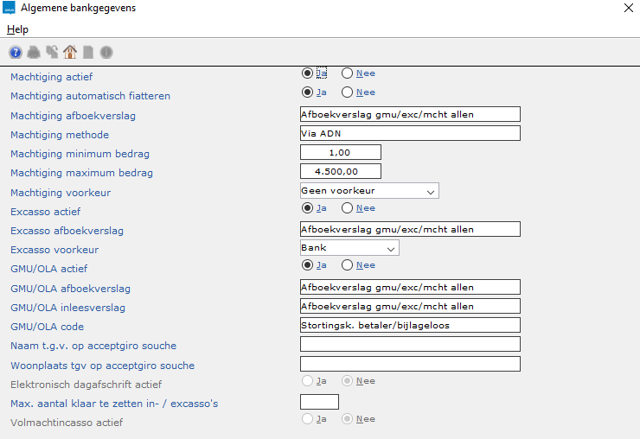Click the application logo in title bar

click(x=10, y=9)
